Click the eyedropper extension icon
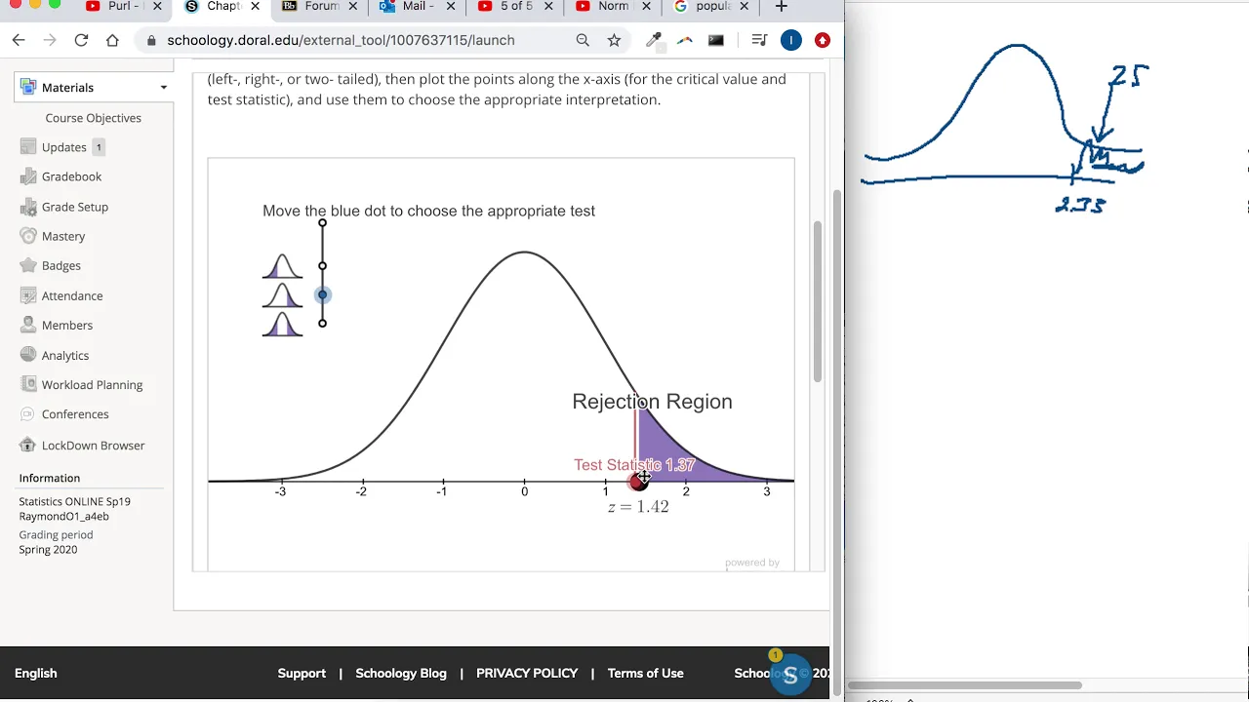The width and height of the screenshot is (1249, 702). tap(654, 40)
